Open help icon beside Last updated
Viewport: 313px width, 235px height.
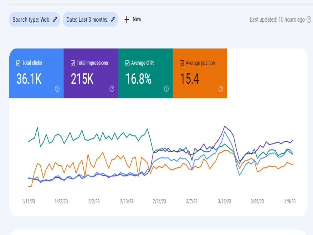[x=309, y=19]
